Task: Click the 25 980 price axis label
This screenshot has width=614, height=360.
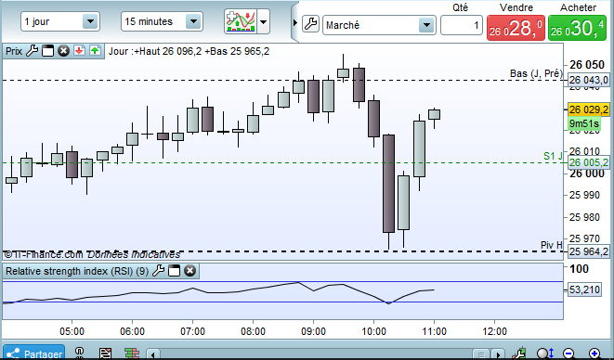Action: tap(584, 217)
